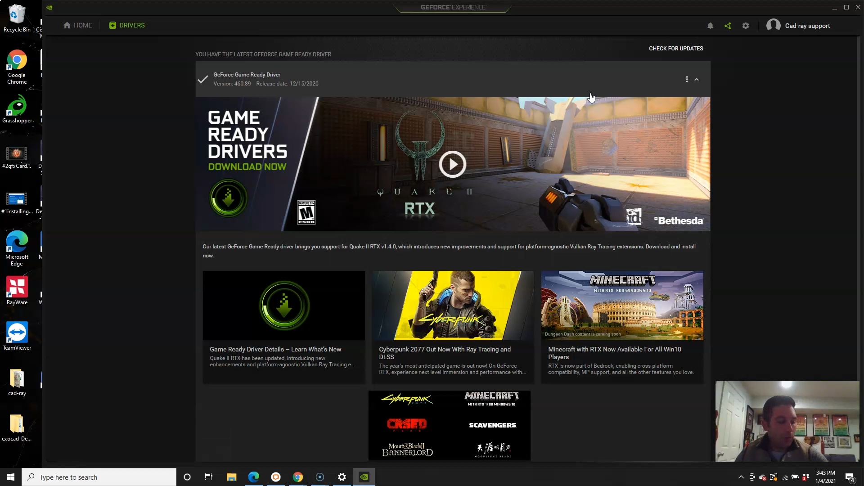The height and width of the screenshot is (486, 864).
Task: Click Version: 460.89 text
Action: [x=232, y=84]
